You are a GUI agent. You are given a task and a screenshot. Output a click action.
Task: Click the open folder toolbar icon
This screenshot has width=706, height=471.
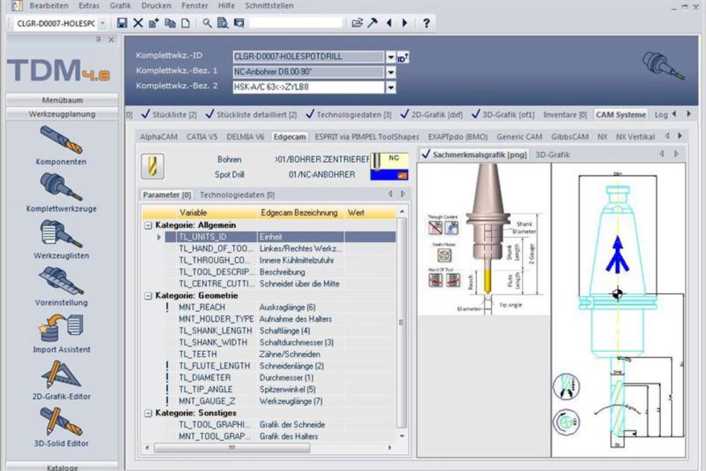(x=357, y=23)
